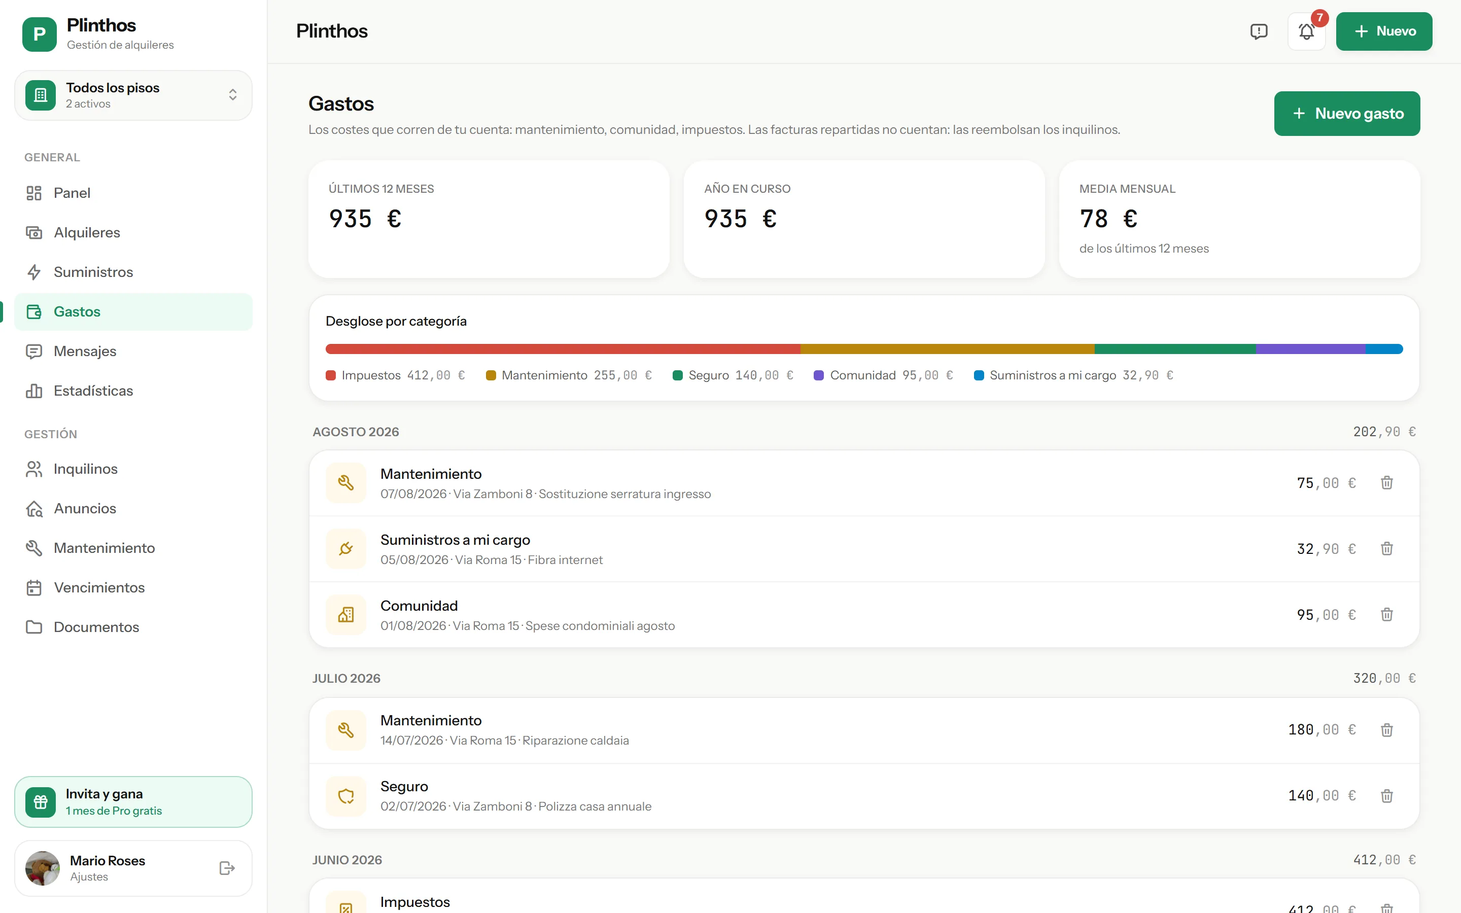The image size is (1461, 913).
Task: Click the Inquilinos people icon in the sidebar
Action: (x=34, y=469)
